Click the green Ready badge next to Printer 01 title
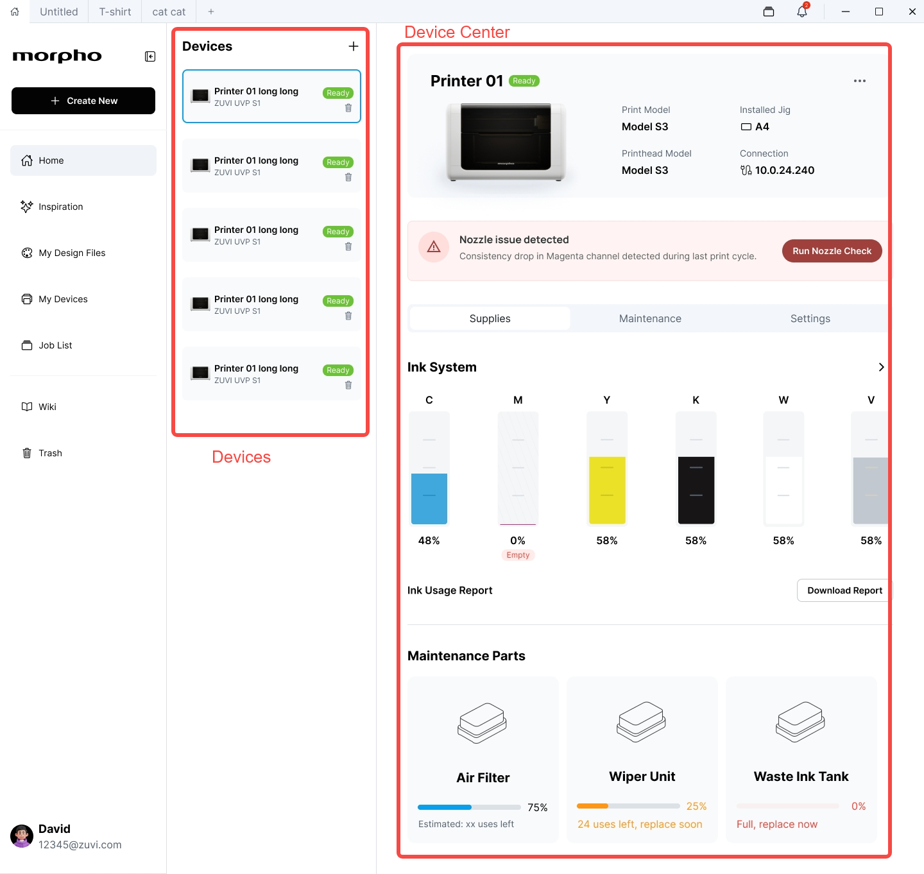 [524, 81]
